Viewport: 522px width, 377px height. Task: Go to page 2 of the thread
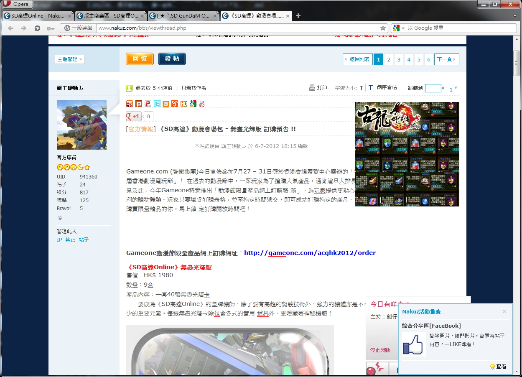[389, 59]
